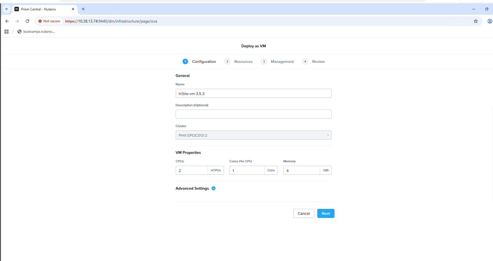Jump to the Management step

[x=282, y=61]
